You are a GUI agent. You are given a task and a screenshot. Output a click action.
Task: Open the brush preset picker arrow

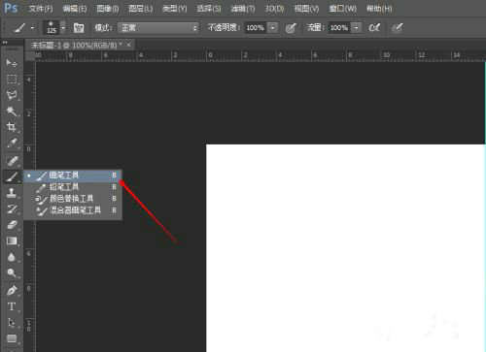(63, 28)
